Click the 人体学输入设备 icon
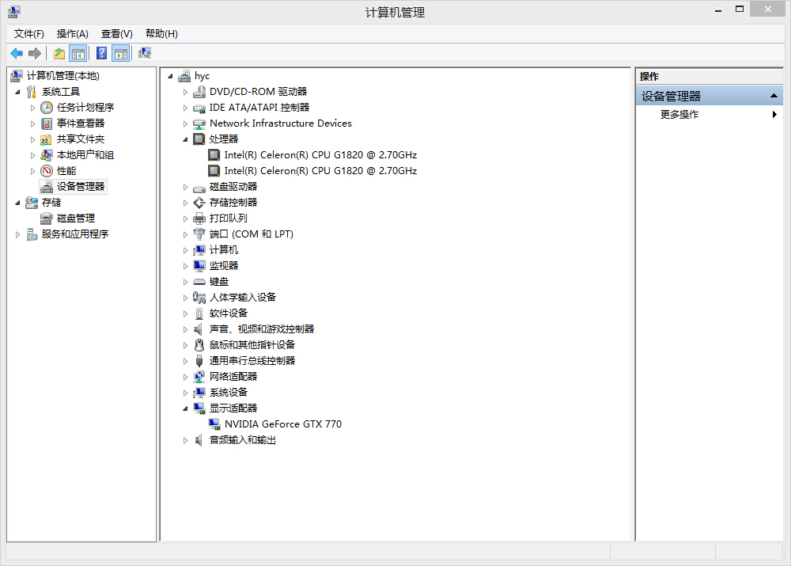This screenshot has width=791, height=566. [199, 298]
